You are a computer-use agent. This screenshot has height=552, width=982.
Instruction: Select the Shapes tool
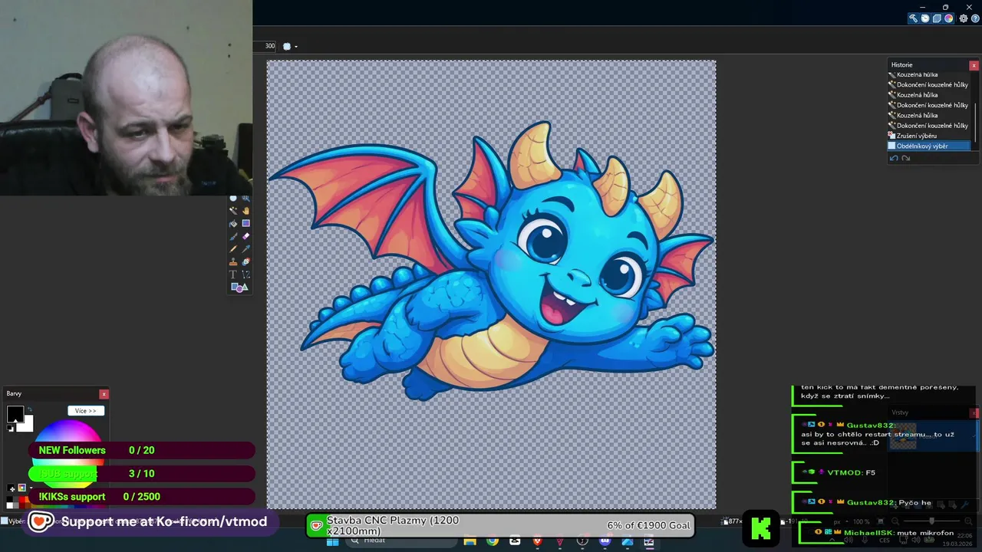(239, 287)
